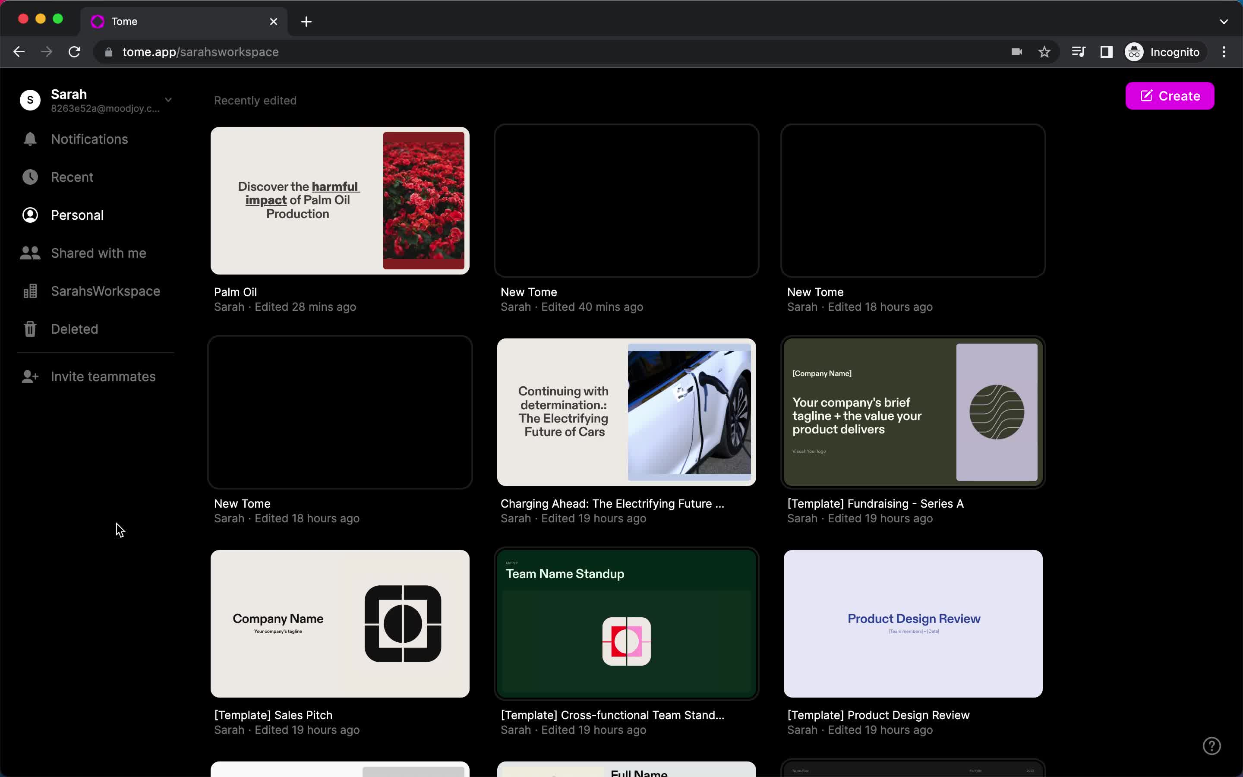Click the Charging Ahead presentation thumbnail
This screenshot has height=777, width=1243.
tap(626, 412)
